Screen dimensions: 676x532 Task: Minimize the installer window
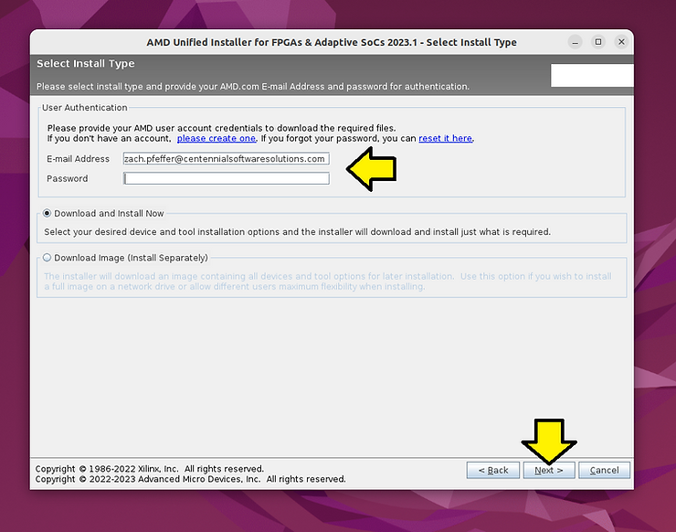click(576, 42)
